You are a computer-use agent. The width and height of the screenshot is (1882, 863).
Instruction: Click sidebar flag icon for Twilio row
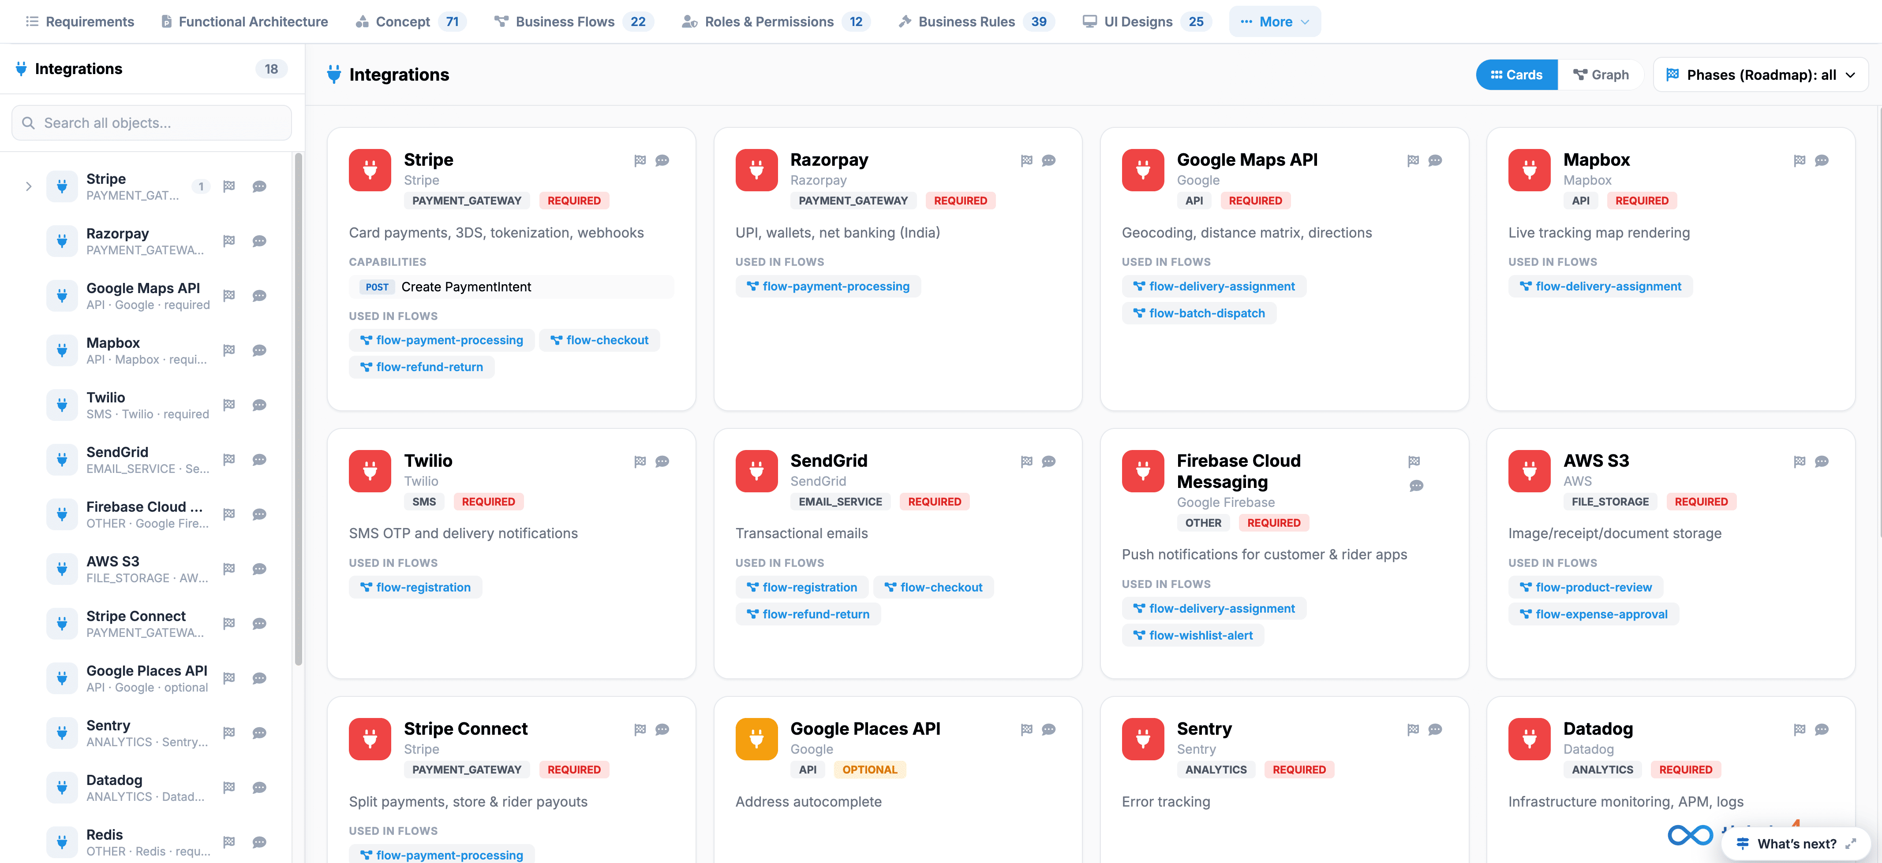(x=228, y=405)
